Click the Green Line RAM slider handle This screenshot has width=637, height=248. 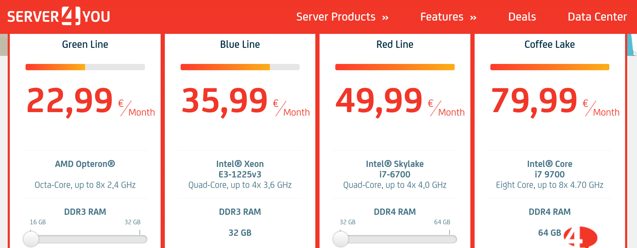[x=31, y=239]
